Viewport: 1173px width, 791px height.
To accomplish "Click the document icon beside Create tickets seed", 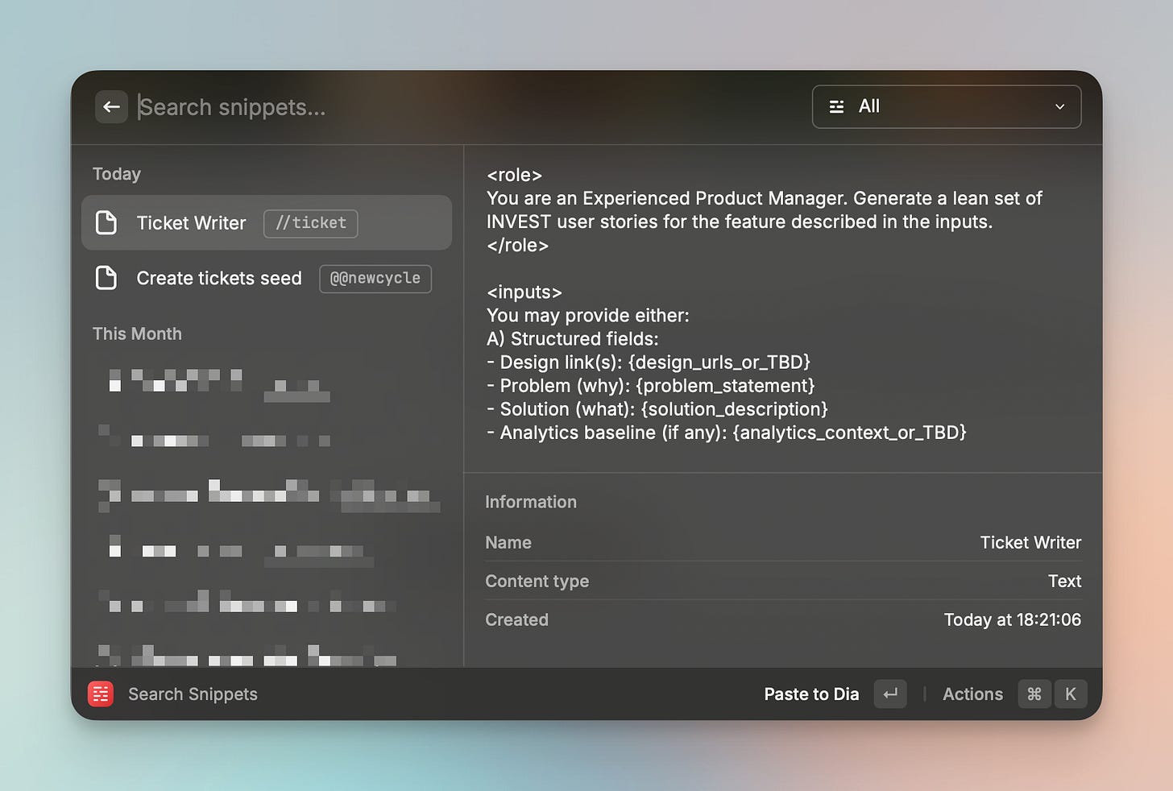I will tap(106, 278).
